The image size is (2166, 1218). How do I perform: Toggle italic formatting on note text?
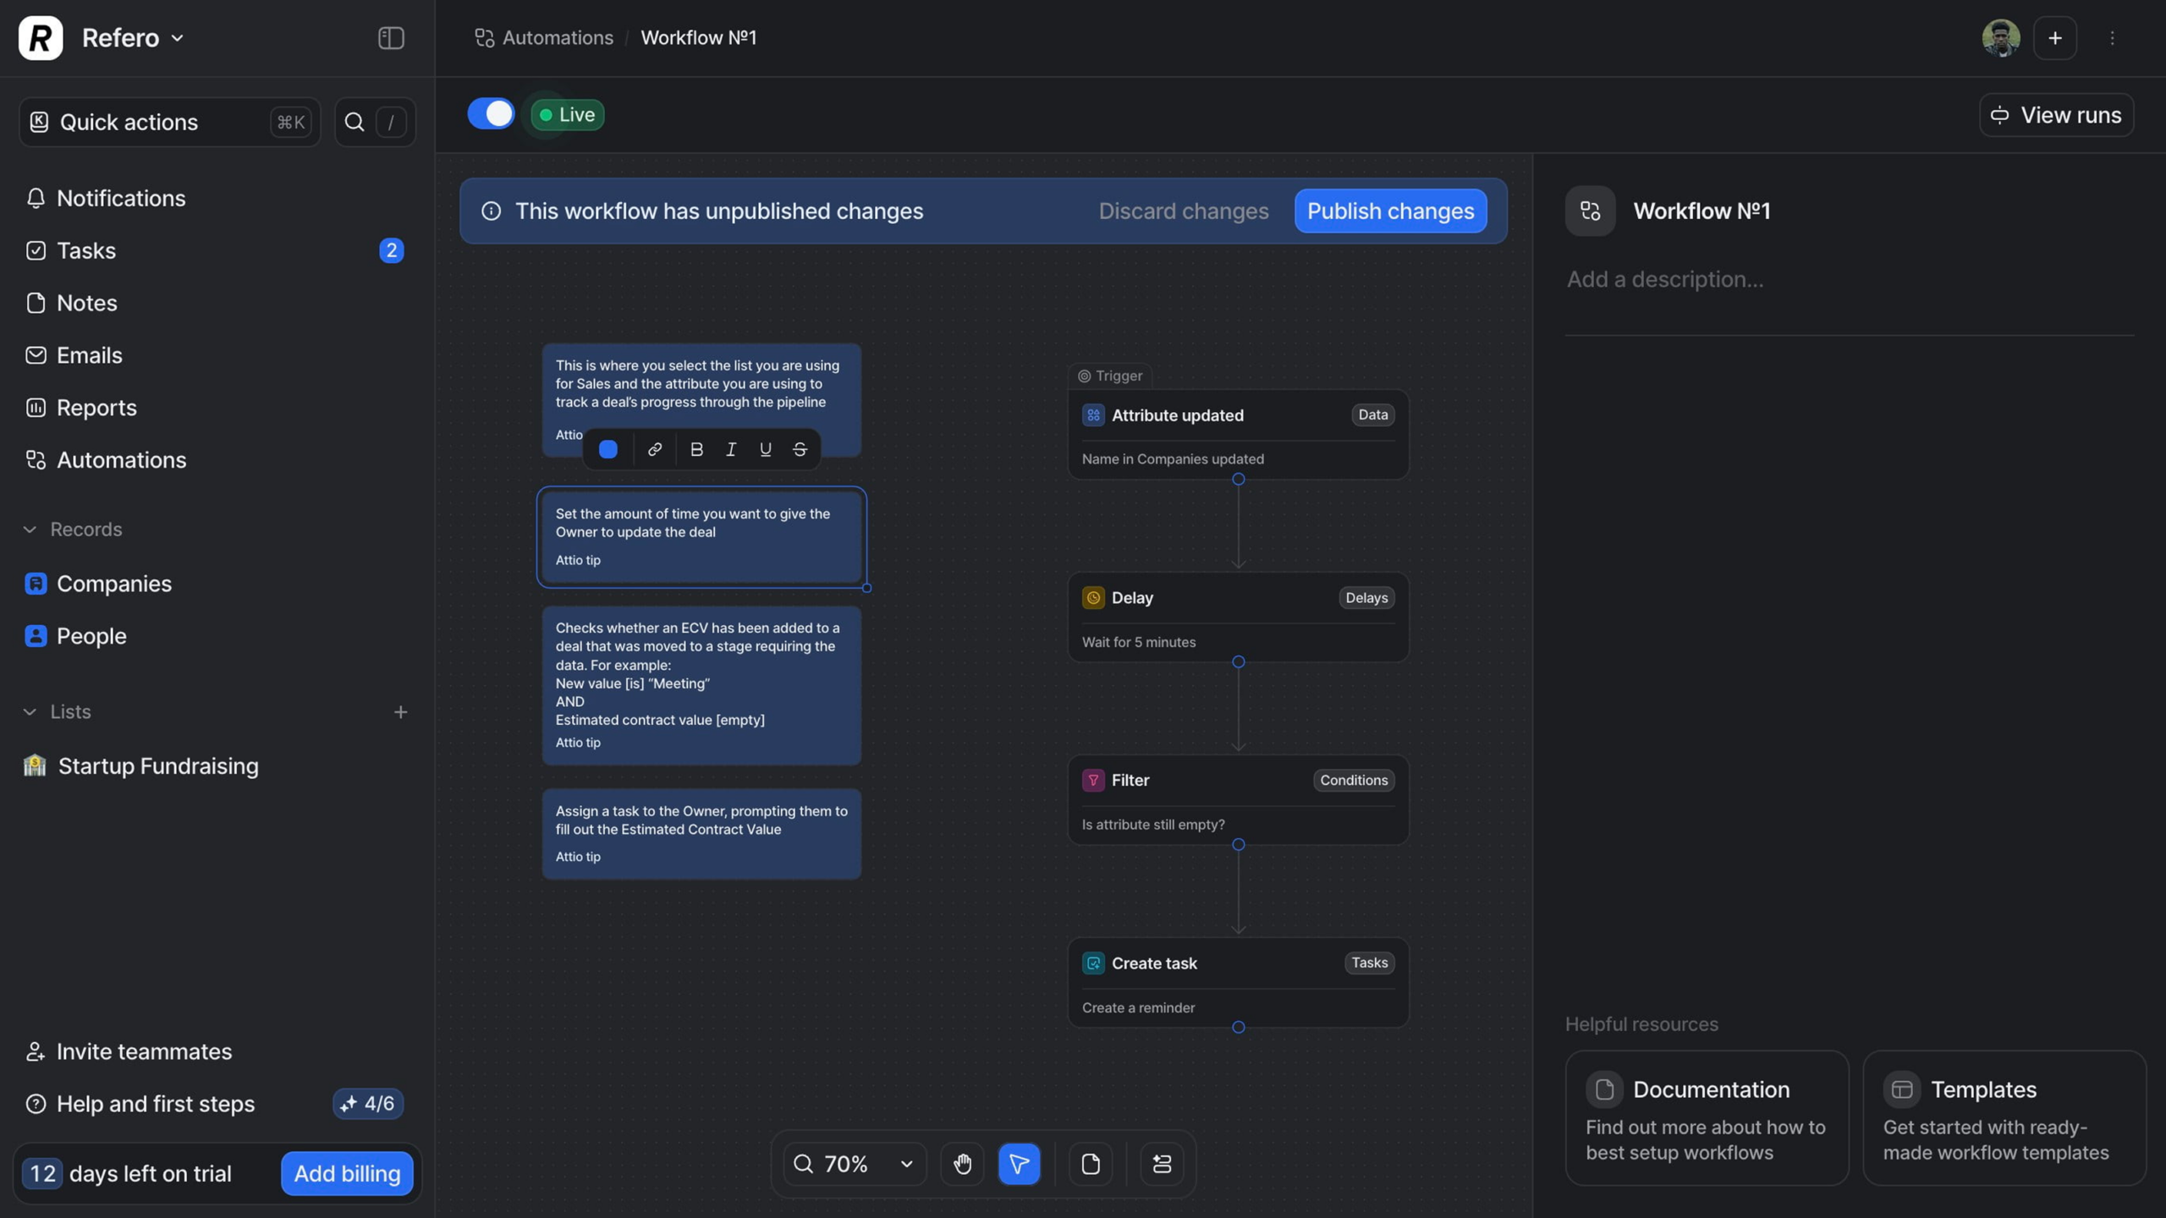(731, 449)
